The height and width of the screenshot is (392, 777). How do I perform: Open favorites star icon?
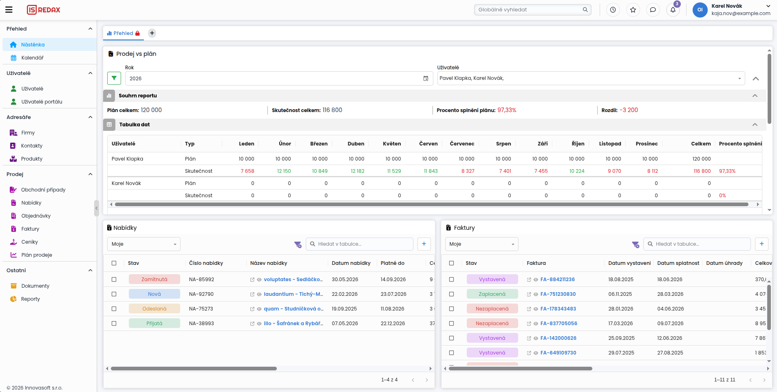(x=633, y=10)
